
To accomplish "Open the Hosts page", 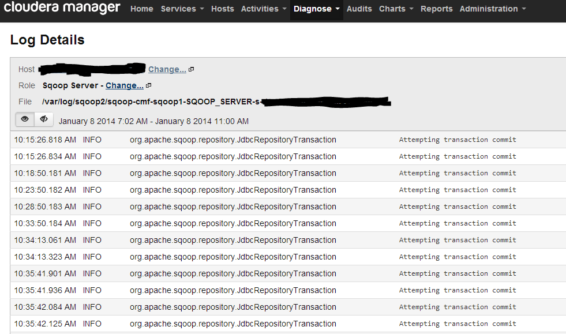I will click(223, 9).
